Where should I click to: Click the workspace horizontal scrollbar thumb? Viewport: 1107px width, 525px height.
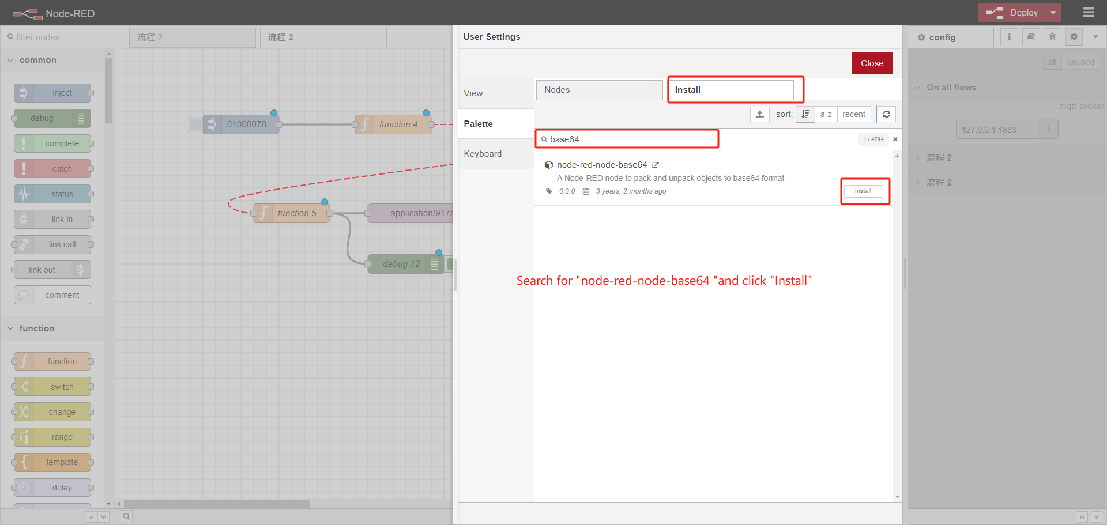pos(217,504)
